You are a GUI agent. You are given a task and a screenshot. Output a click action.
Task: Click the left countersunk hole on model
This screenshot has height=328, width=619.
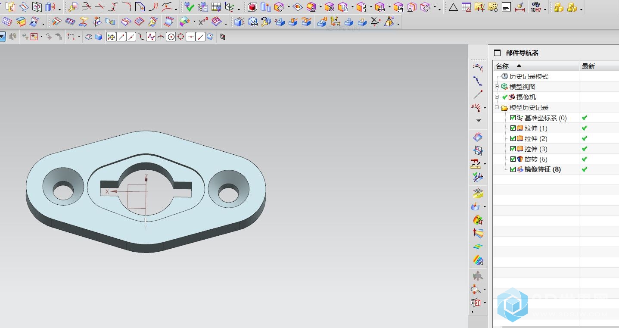point(63,186)
